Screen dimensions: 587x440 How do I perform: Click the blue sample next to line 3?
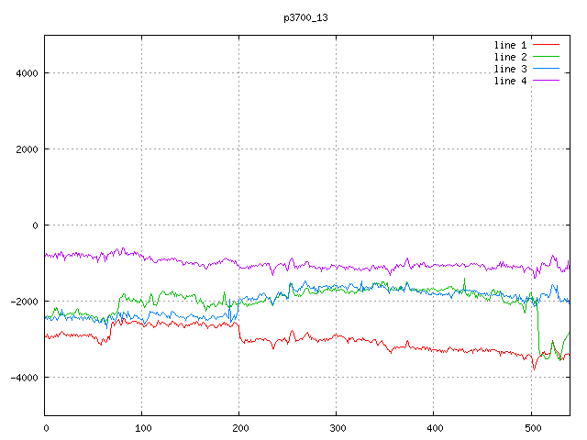click(546, 69)
